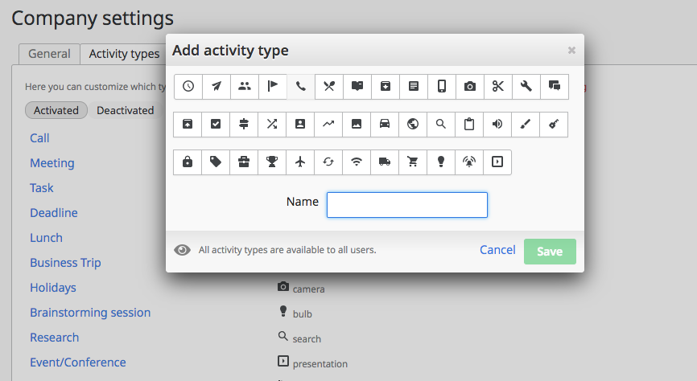Select the fork and knife icon
This screenshot has height=381, width=697.
[x=329, y=87]
